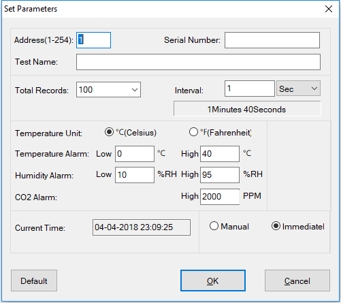Click into the Test Name field
Image resolution: width=341 pixels, height=303 pixels.
[198, 62]
